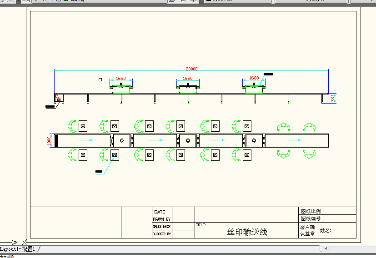Select the circle in the first printing station
The width and height of the screenshot is (376, 258).
point(122,141)
